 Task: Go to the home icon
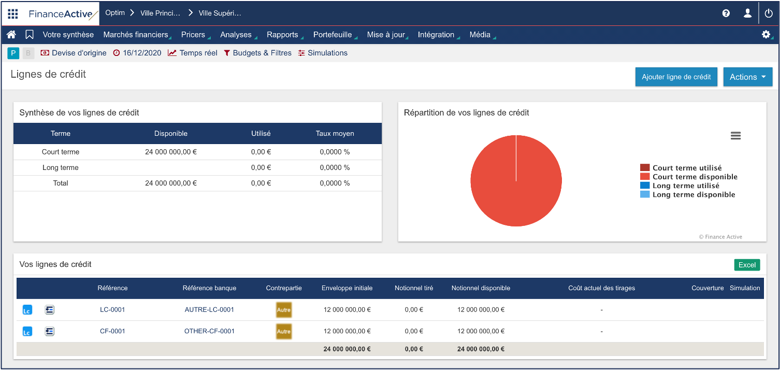[11, 35]
